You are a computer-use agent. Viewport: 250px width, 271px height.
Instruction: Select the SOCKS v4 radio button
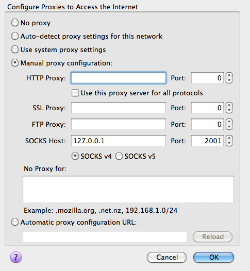tap(75, 156)
